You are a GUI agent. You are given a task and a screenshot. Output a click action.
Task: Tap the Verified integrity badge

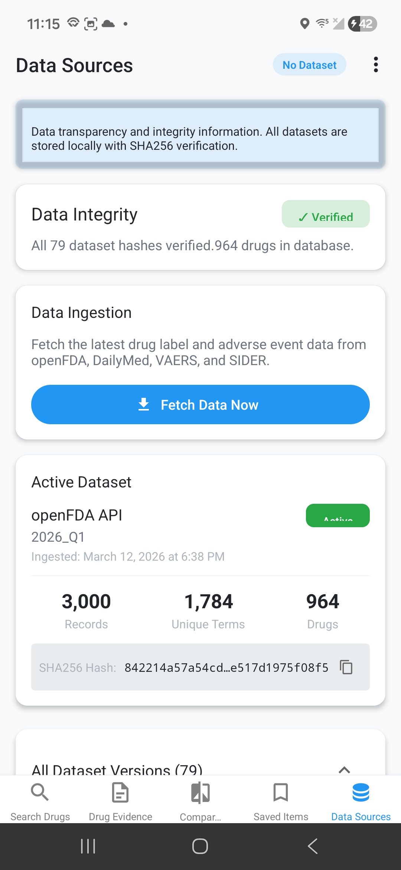(x=326, y=214)
